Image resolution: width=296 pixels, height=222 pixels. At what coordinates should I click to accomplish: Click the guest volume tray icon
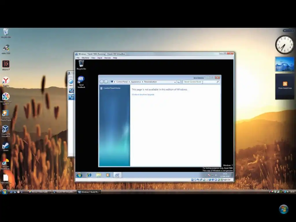(216, 175)
